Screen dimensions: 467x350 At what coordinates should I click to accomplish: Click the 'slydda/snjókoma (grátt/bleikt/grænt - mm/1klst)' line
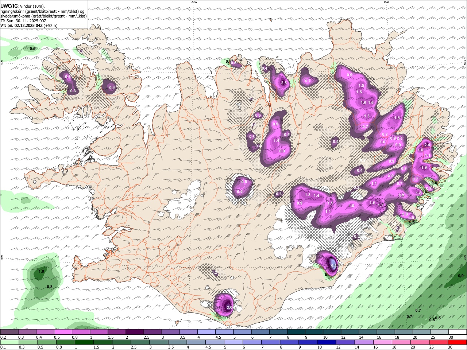tap(43, 16)
